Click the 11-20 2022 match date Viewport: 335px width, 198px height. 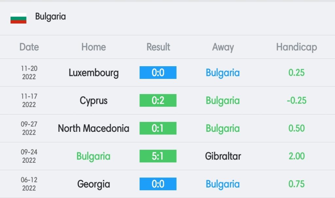[29, 72]
